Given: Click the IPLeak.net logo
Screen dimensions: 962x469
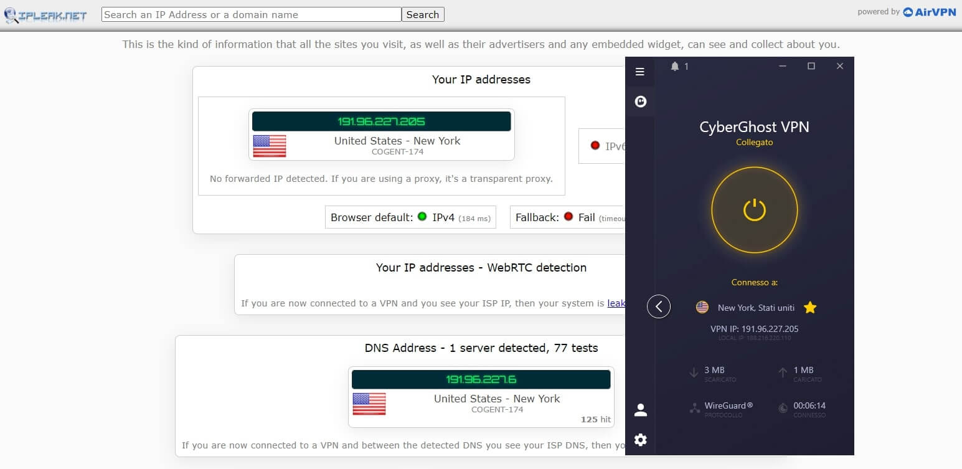Looking at the screenshot, I should [x=45, y=15].
